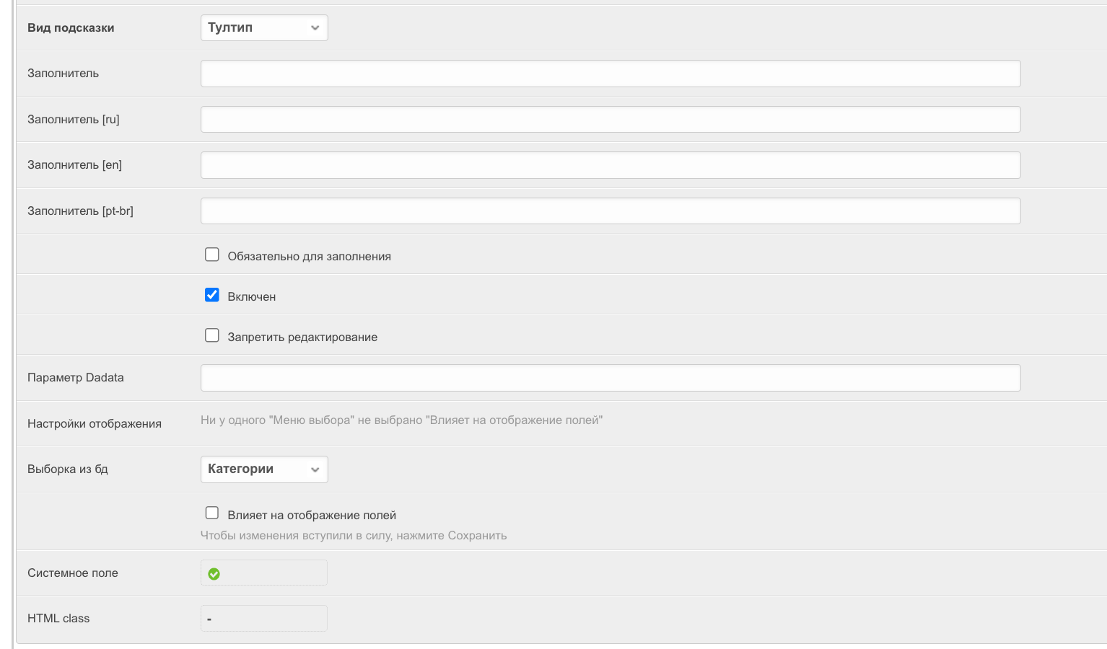Viewport: 1107px width, 649px height.
Task: Expand the Категории database selection dropdown
Action: tap(263, 469)
